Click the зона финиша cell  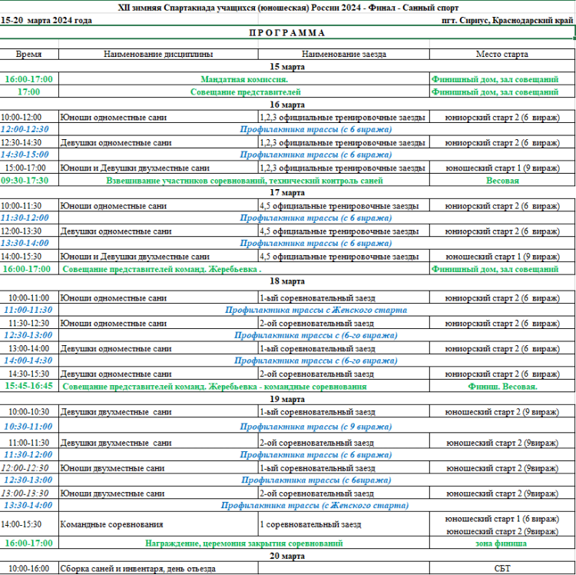click(502, 543)
